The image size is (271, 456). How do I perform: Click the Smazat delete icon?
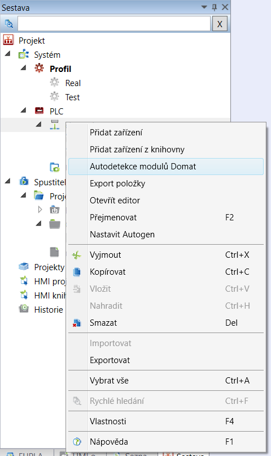coord(77,323)
